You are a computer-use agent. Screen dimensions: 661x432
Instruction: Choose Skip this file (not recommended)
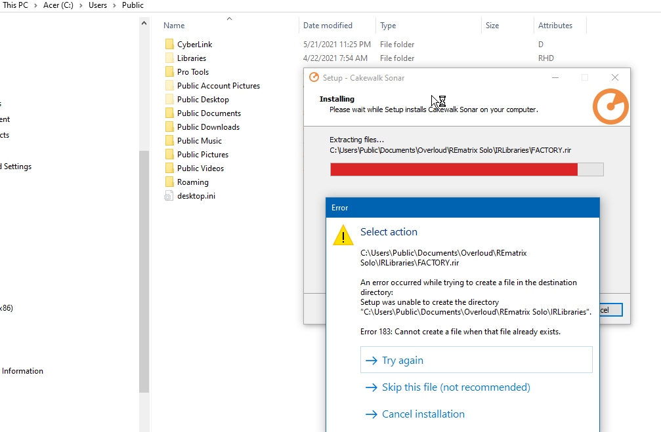(456, 387)
